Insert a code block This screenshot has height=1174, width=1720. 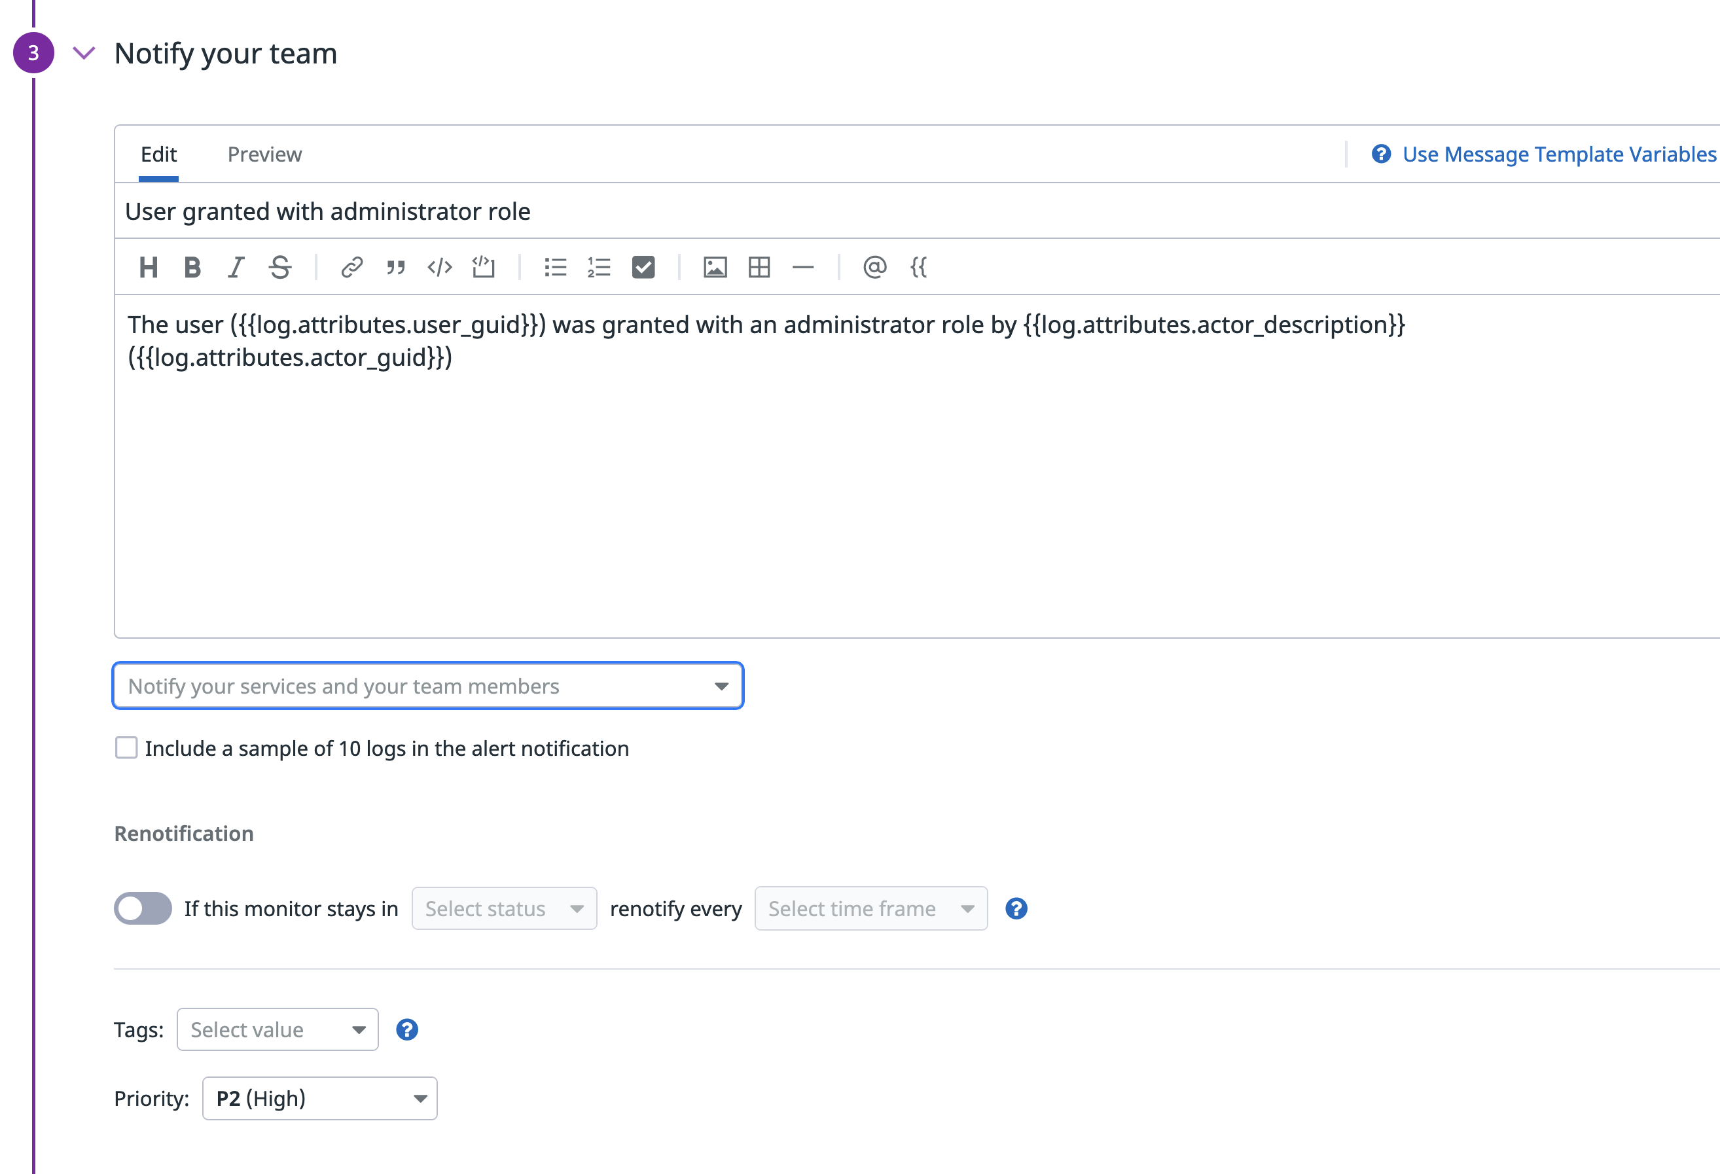[x=440, y=267]
